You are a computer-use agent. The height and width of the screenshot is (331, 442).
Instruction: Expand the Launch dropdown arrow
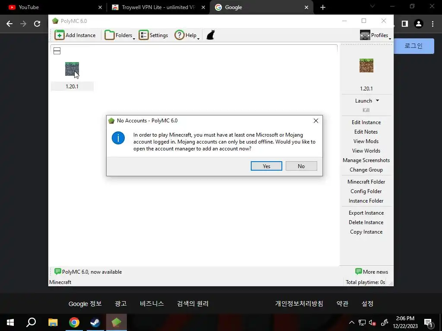(x=377, y=100)
